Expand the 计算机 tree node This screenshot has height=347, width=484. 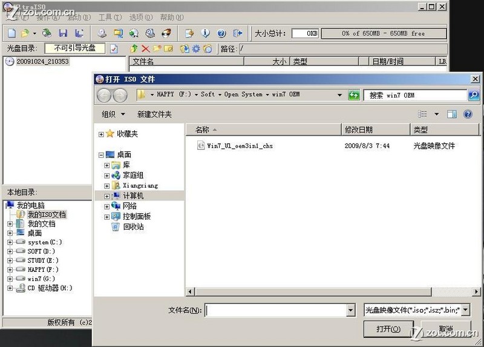(x=107, y=196)
